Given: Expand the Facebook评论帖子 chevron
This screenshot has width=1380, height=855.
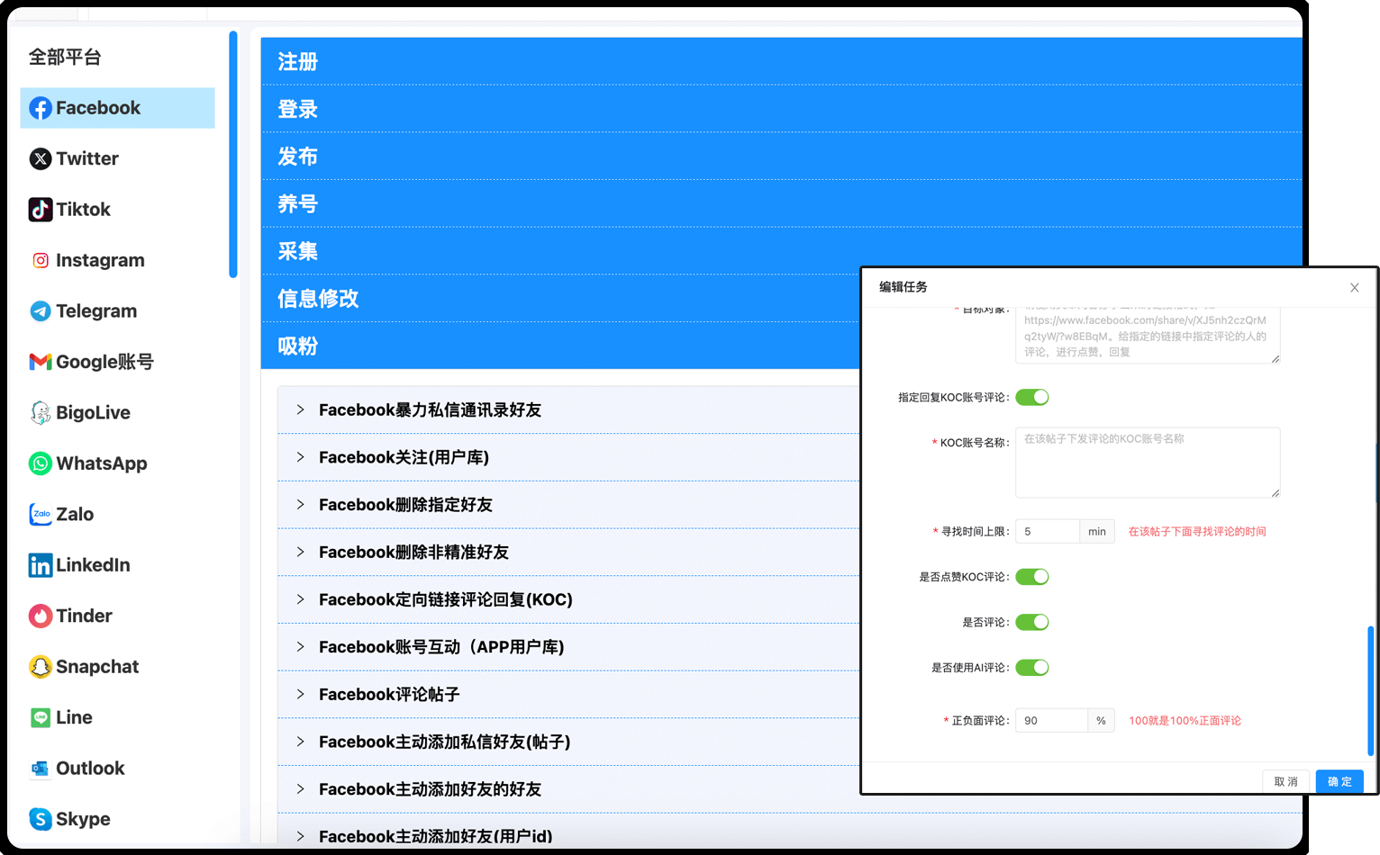Looking at the screenshot, I should pyautogui.click(x=301, y=695).
